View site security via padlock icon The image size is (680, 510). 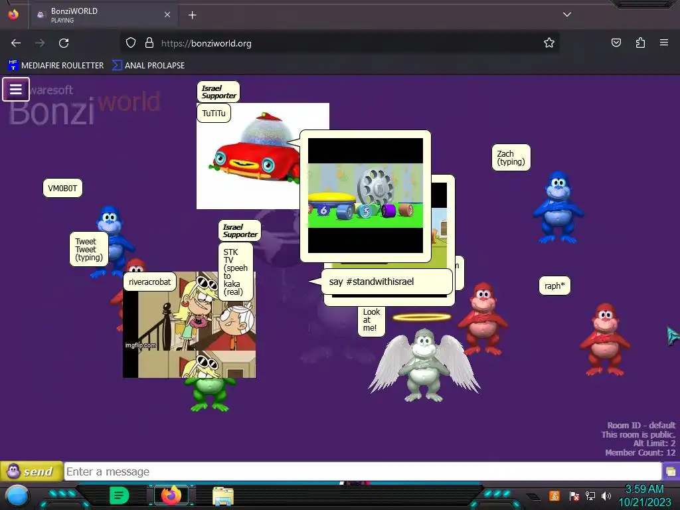click(149, 43)
